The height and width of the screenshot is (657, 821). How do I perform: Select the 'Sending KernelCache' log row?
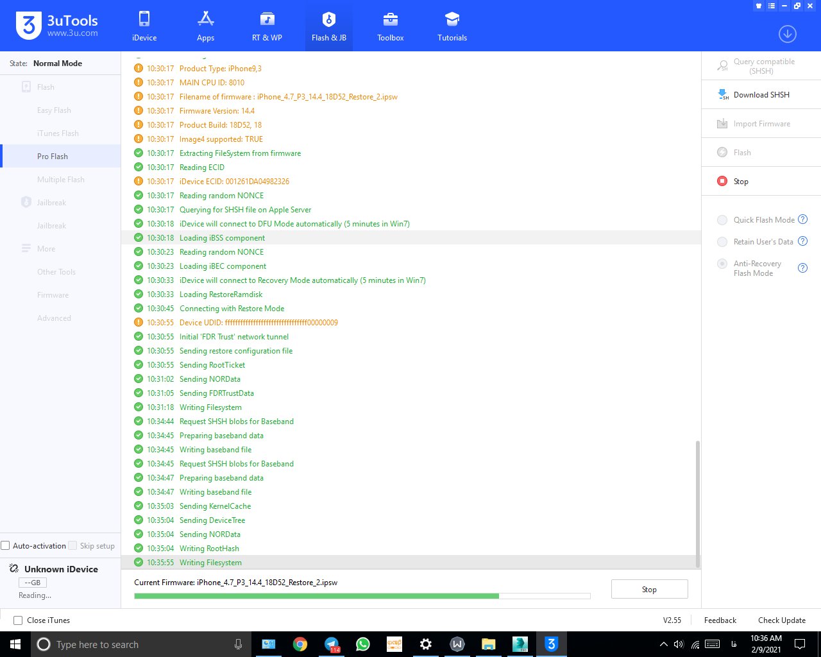[x=410, y=506]
